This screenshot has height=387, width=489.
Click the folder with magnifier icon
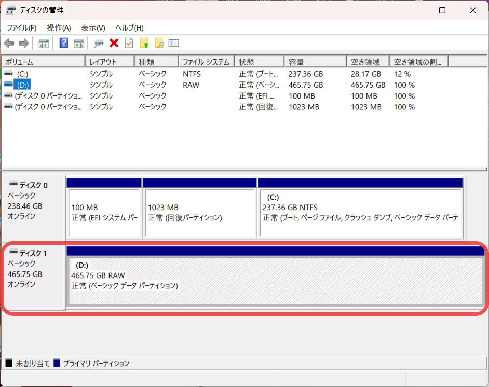159,44
